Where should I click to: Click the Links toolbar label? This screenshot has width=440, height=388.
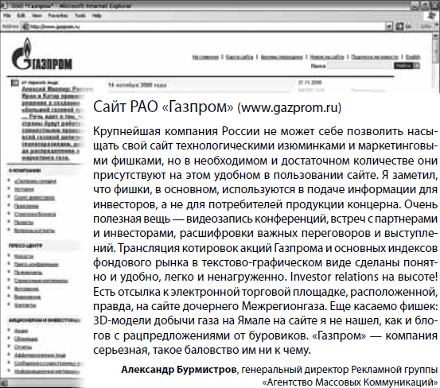426,26
